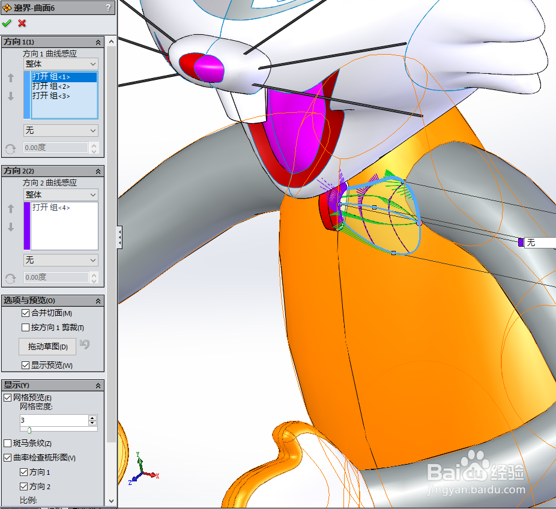556x509 pixels.
Task: Select 打开 组<3> in direction 1 list
Action: (x=64, y=96)
